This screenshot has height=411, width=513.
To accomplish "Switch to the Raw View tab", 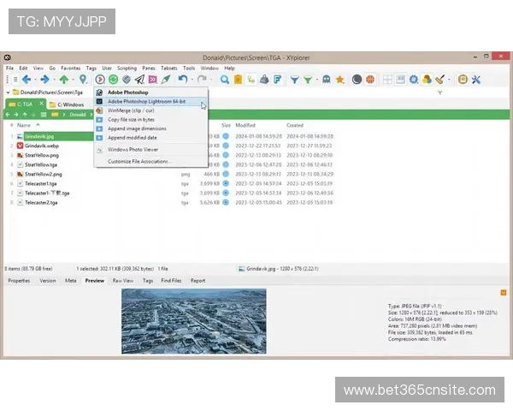I will tap(122, 280).
